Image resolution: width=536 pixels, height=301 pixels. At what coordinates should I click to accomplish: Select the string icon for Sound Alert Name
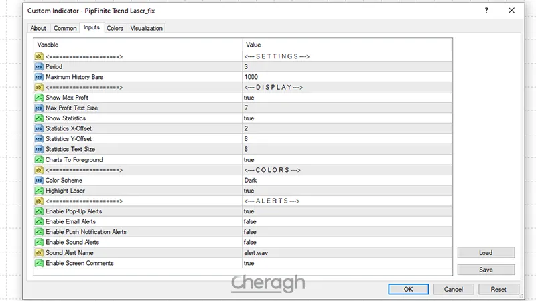tap(39, 253)
